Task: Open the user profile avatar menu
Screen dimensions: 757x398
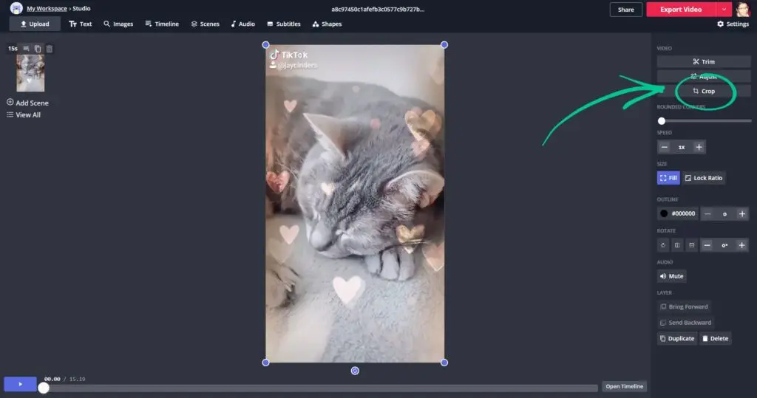Action: click(743, 10)
